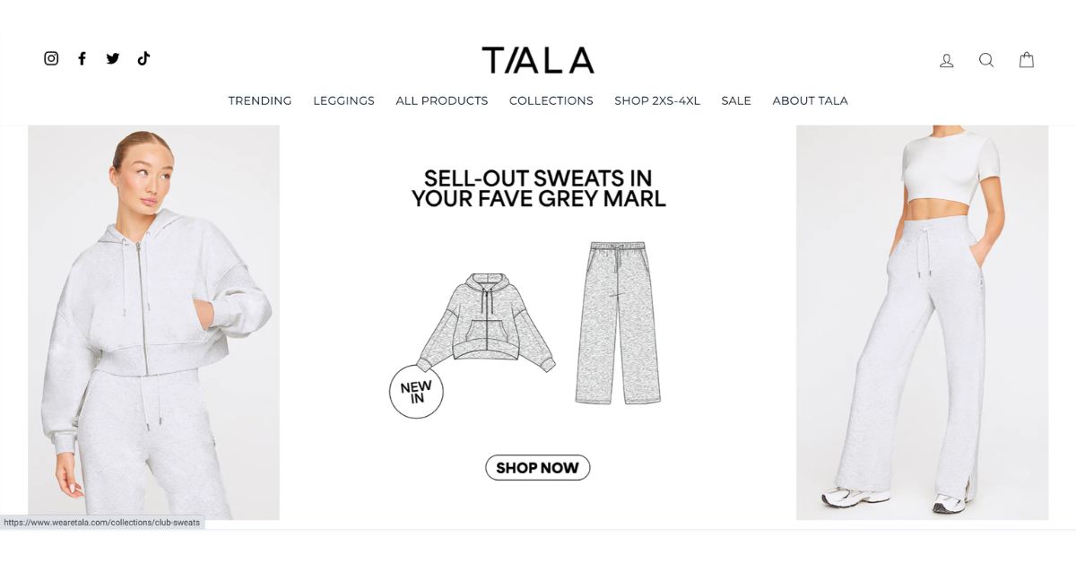Viewport: 1076px width, 563px height.
Task: Open the Trending menu item
Action: click(260, 100)
